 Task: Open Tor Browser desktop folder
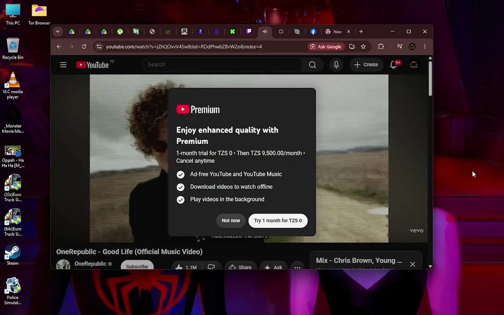(39, 14)
